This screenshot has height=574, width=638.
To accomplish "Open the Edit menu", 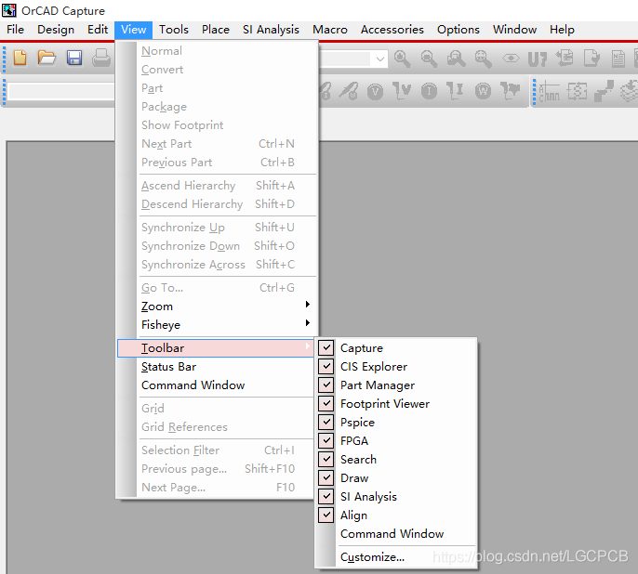I will (x=98, y=30).
